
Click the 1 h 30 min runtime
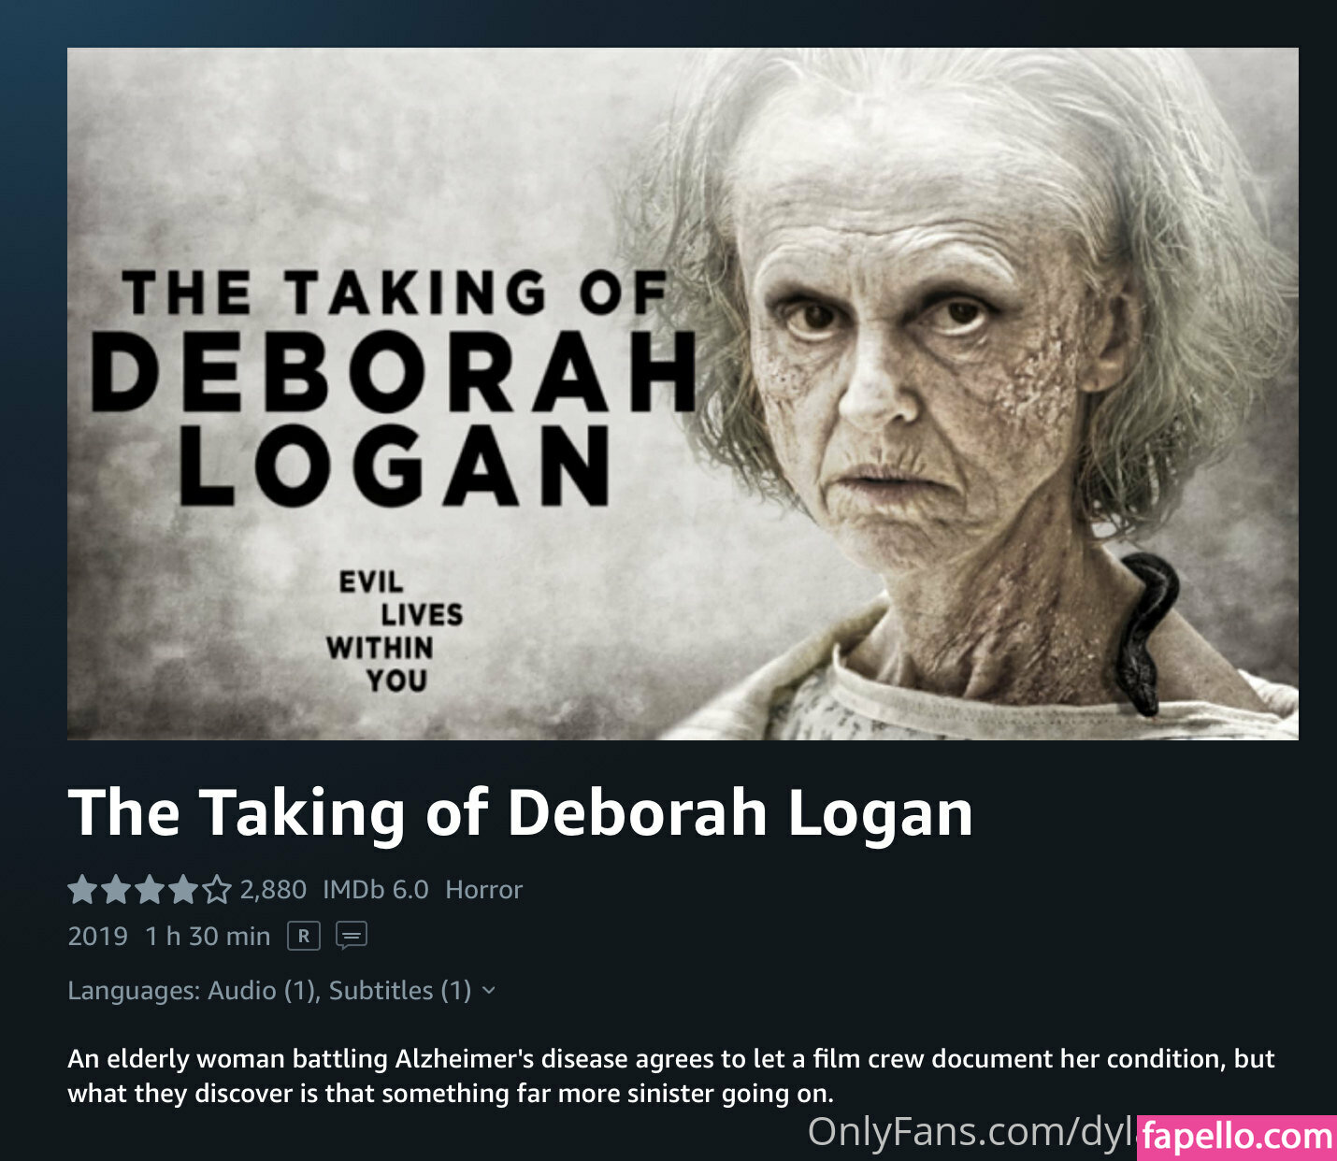point(208,937)
